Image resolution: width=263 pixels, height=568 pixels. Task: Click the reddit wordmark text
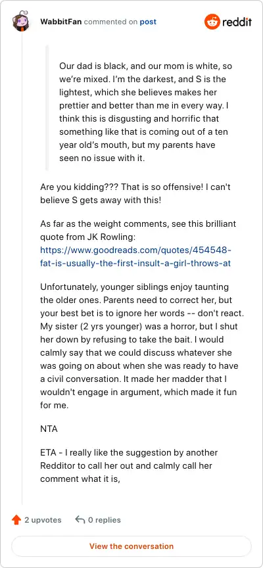(x=237, y=22)
